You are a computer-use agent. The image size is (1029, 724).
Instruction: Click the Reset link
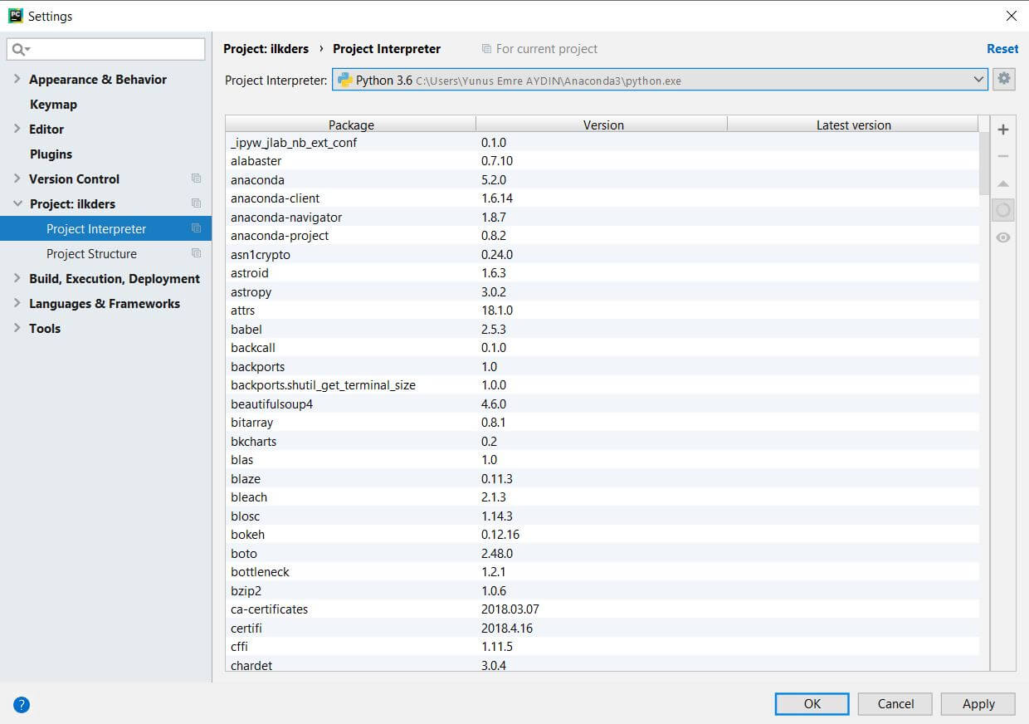1002,49
